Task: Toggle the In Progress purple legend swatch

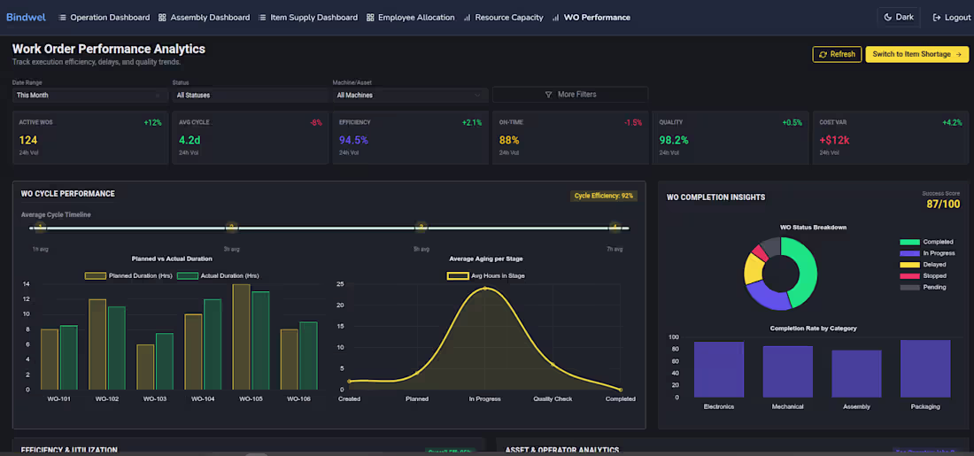Action: (909, 253)
